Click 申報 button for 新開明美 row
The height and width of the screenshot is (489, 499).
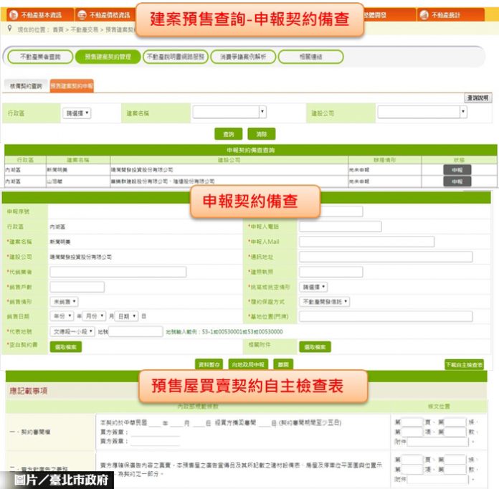pos(457,170)
